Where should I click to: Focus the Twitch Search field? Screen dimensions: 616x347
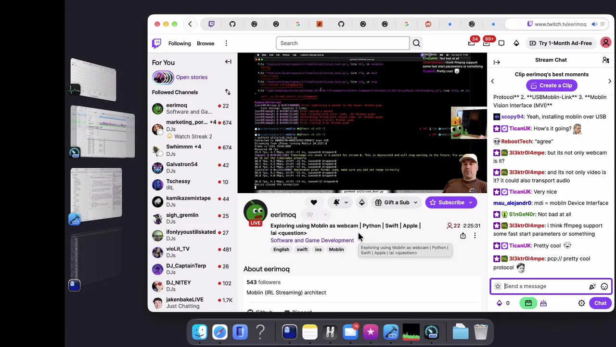[x=342, y=43]
